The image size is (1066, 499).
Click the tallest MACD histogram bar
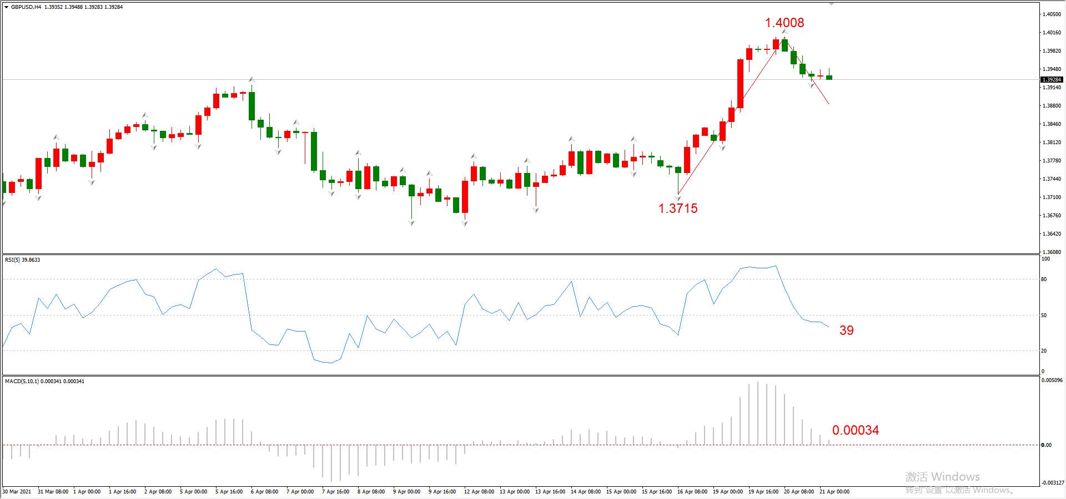pyautogui.click(x=757, y=413)
